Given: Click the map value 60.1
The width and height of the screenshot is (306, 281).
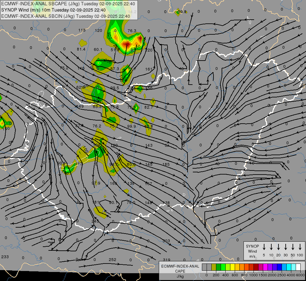Looking at the screenshot, I should coord(98,50).
